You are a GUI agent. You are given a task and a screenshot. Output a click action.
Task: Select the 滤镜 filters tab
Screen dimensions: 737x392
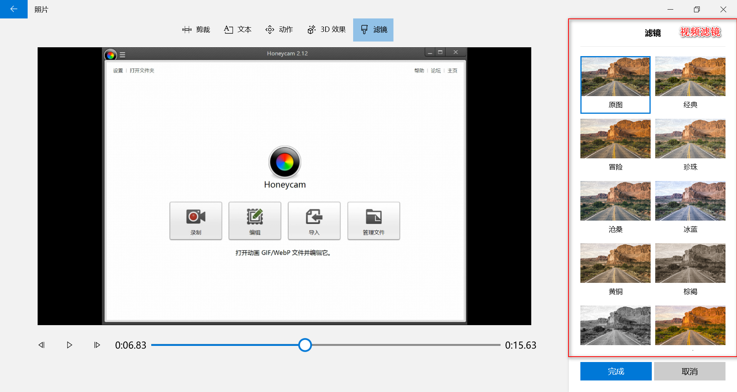(x=373, y=30)
